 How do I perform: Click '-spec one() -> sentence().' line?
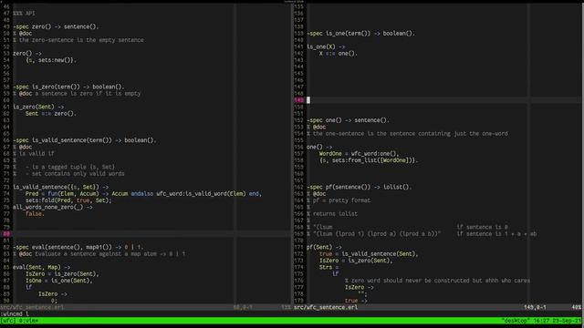(x=348, y=120)
